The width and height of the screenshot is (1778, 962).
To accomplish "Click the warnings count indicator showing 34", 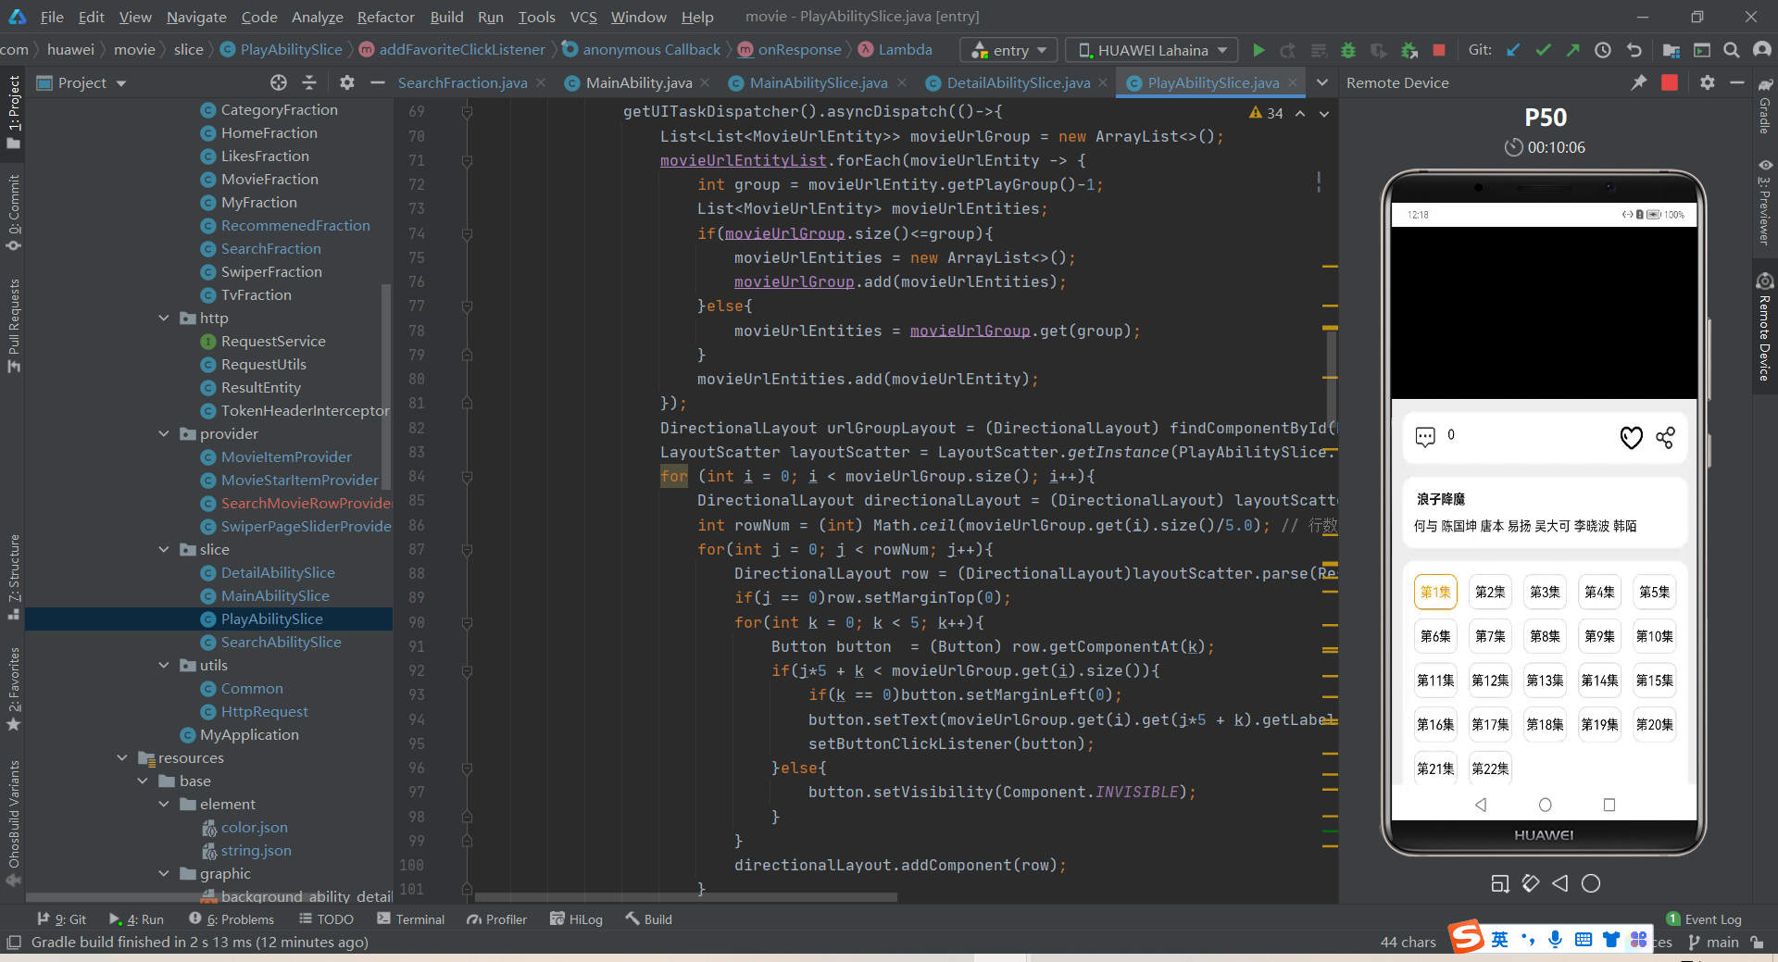I will (1267, 112).
